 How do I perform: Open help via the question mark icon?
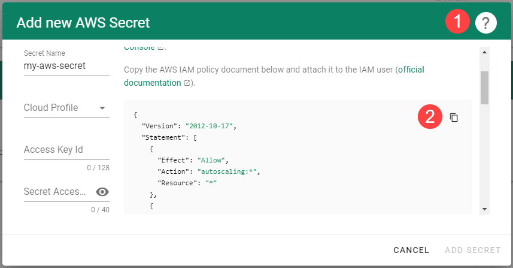[x=486, y=23]
